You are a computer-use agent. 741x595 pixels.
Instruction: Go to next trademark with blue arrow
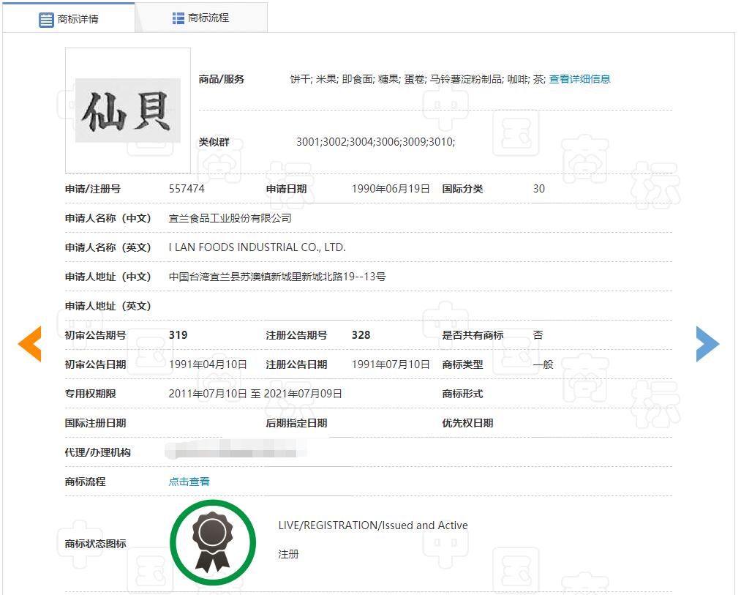point(707,344)
